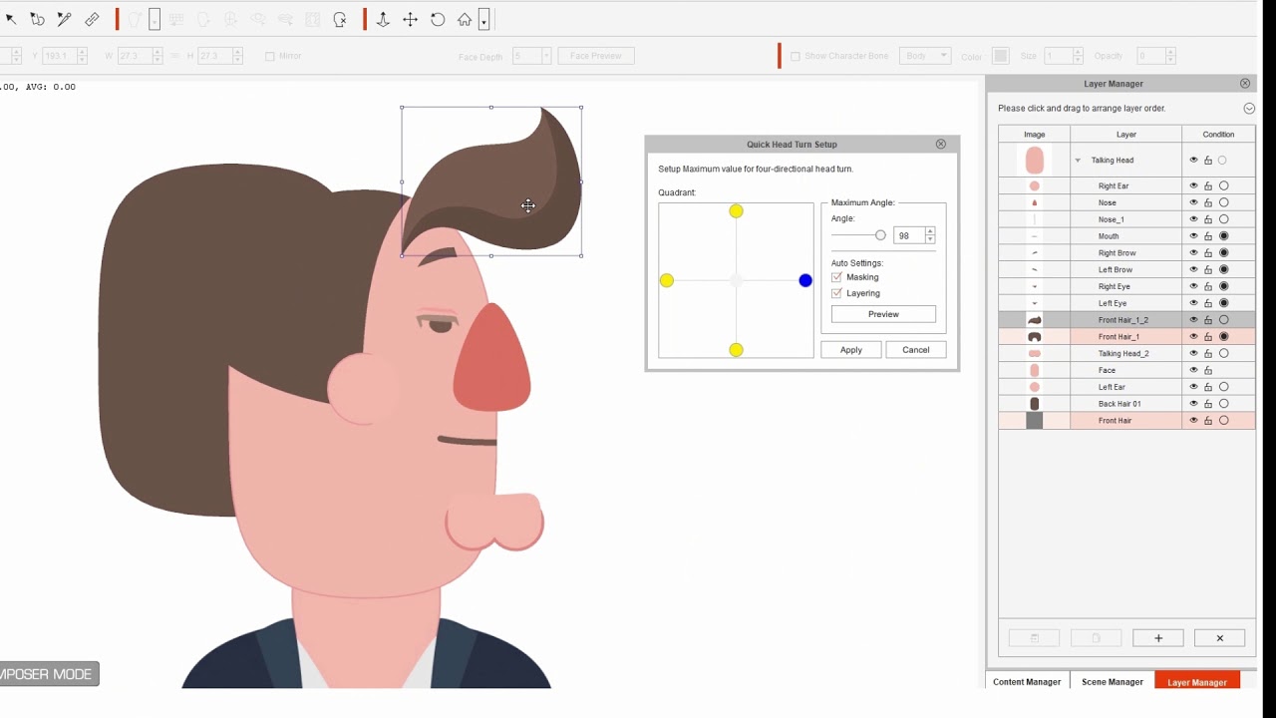The width and height of the screenshot is (1276, 718).
Task: Click the home view icon
Action: tap(465, 19)
